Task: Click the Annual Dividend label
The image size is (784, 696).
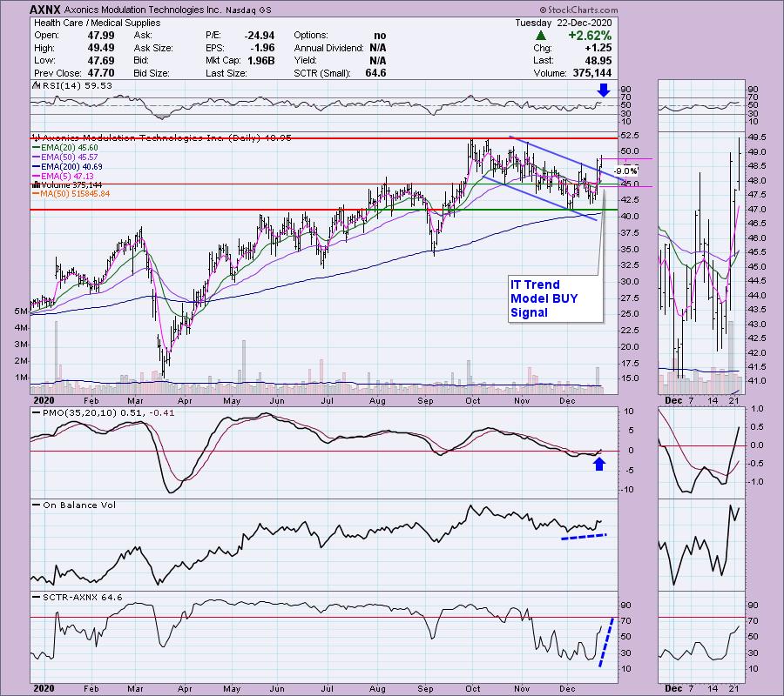Action: click(x=328, y=48)
